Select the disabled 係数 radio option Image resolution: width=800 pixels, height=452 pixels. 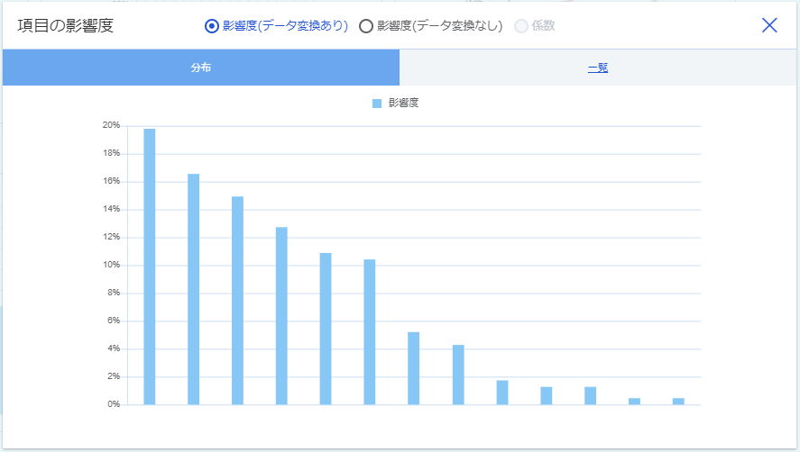tap(521, 26)
